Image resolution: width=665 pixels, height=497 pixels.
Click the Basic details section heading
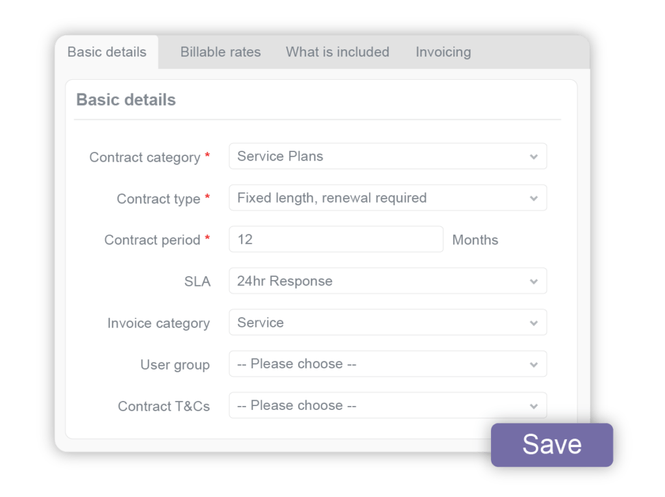pyautogui.click(x=126, y=100)
